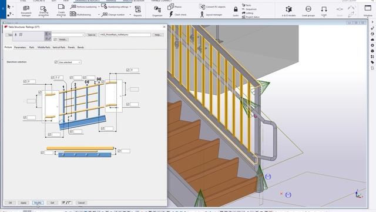Screen dimensions: 376x212
Task: Click the Apply button
Action: [x=23, y=203]
